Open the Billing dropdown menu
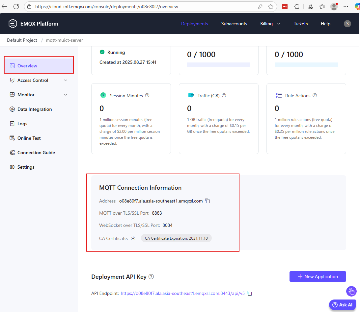The height and width of the screenshot is (312, 360). [x=270, y=24]
